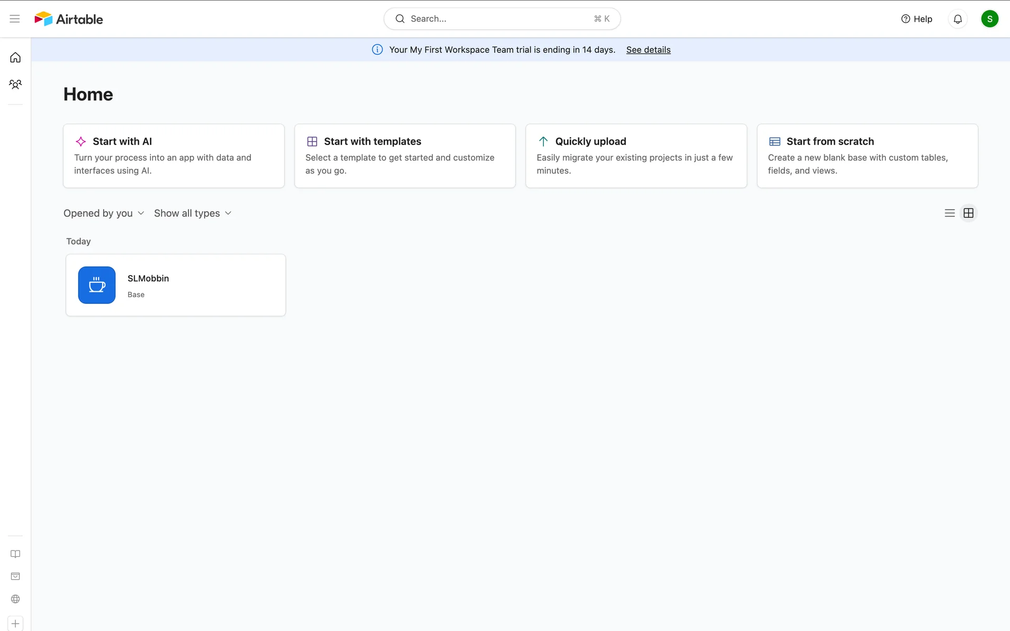
Task: Open the Help menu
Action: [x=916, y=19]
